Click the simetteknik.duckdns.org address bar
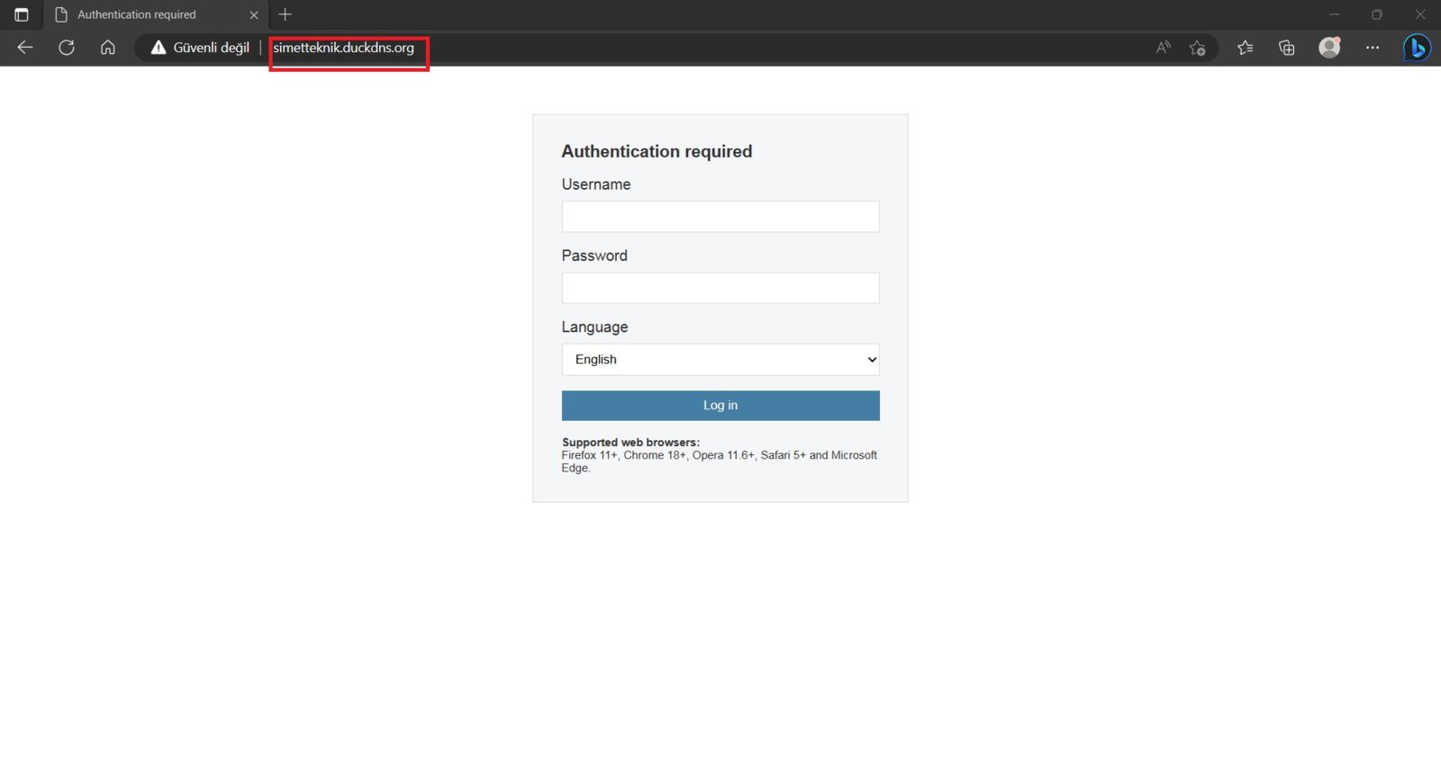The image size is (1441, 770). click(344, 48)
